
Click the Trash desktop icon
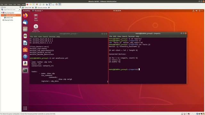click(x=36, y=18)
